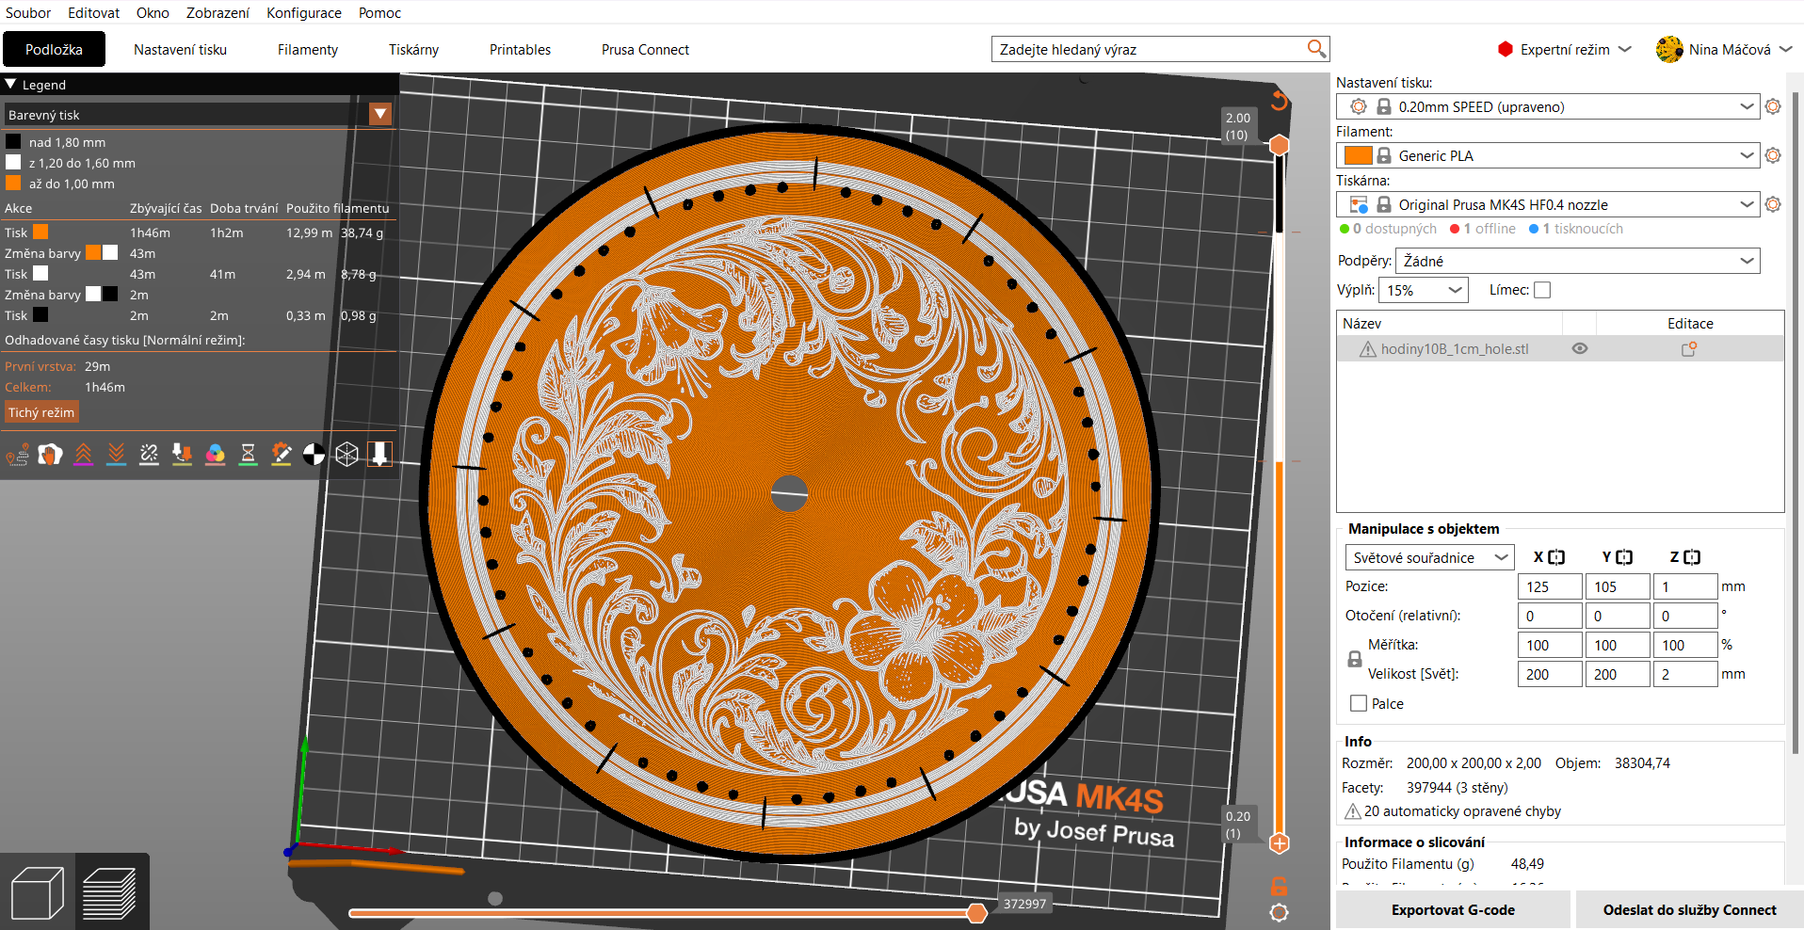Click the Tichý režim button

point(41,412)
